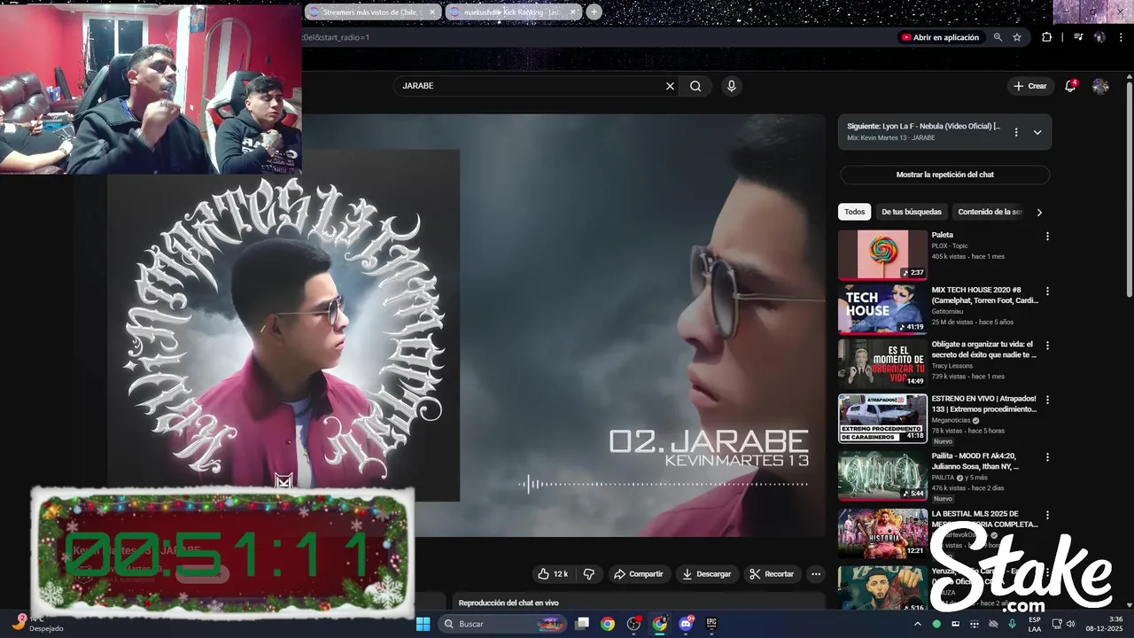
Task: Open a new browser tab
Action: tap(594, 12)
